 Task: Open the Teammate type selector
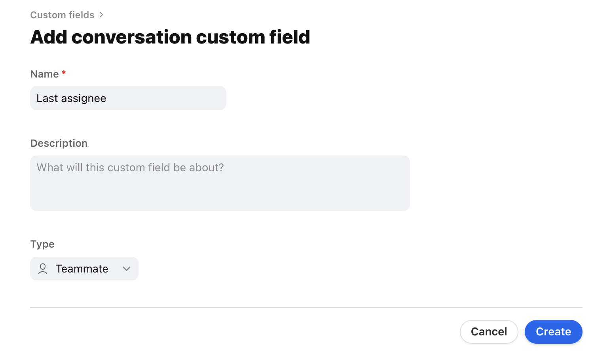(84, 269)
